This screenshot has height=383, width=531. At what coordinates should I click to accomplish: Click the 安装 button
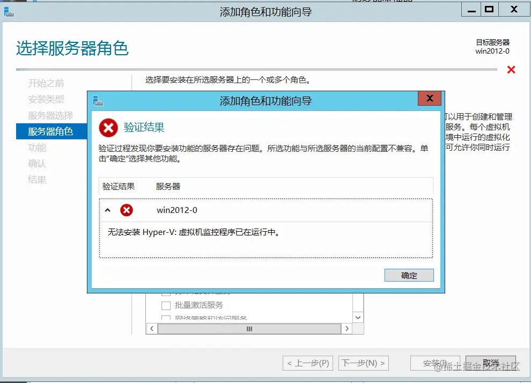tap(435, 363)
